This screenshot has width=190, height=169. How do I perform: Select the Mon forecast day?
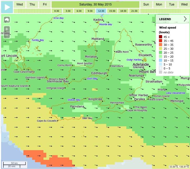(x=159, y=4)
